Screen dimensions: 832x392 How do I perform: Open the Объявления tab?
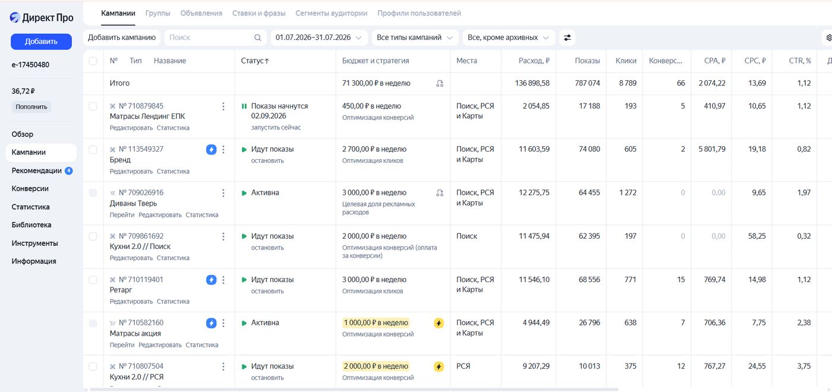[x=201, y=13]
